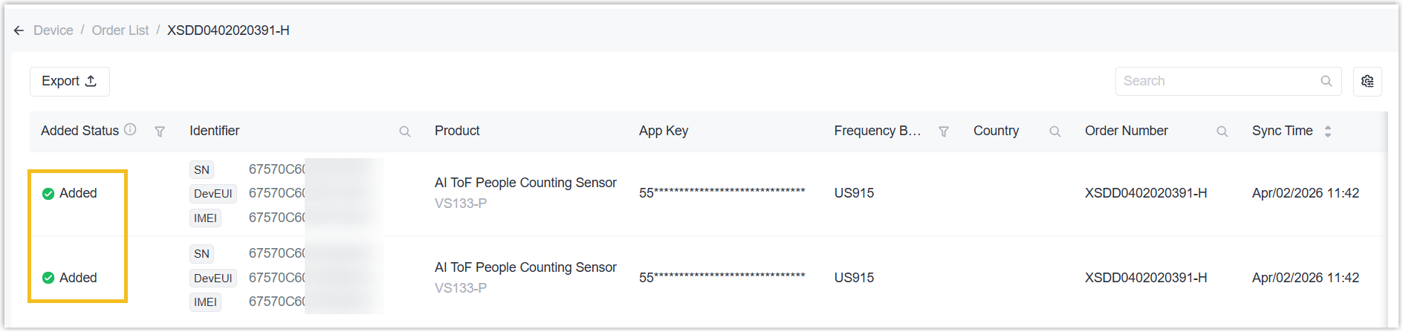This screenshot has height=332, width=1403.
Task: Navigate to Order List breadcrumb
Action: 120,30
